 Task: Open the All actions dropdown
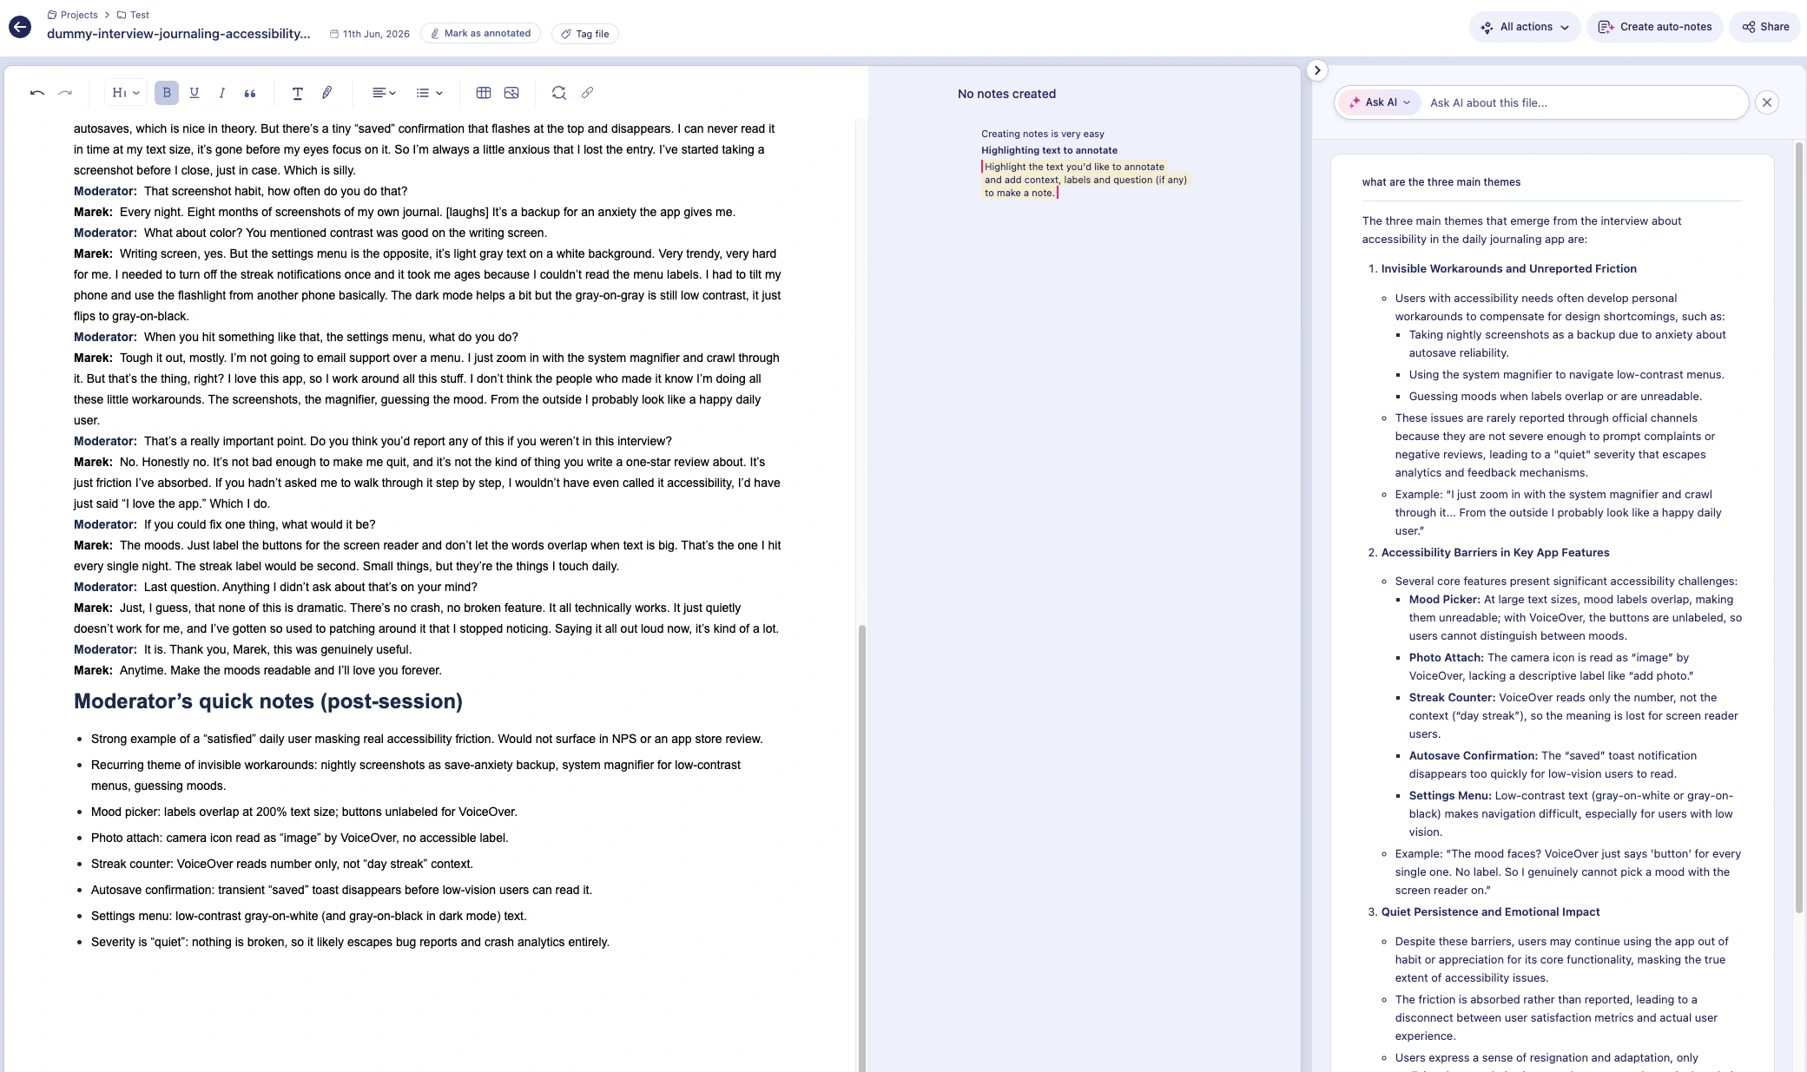[1525, 27]
